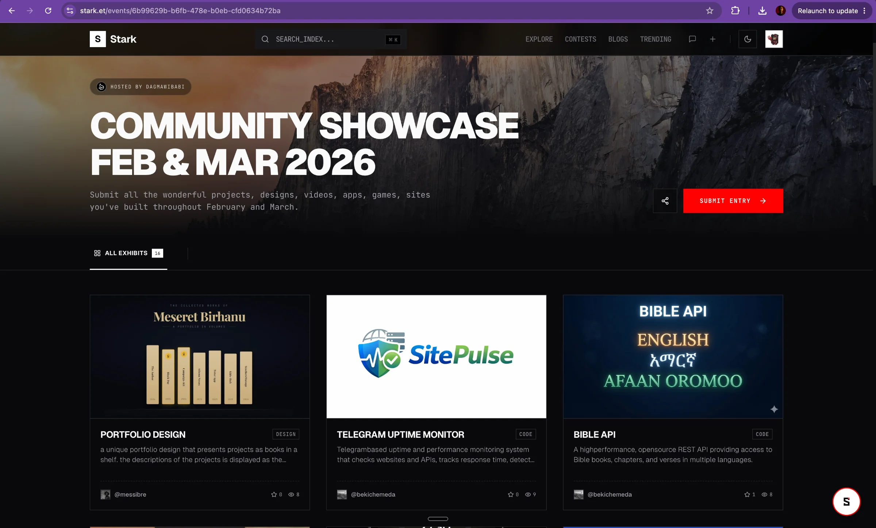
Task: Open the messages chat bubble icon
Action: (x=692, y=39)
